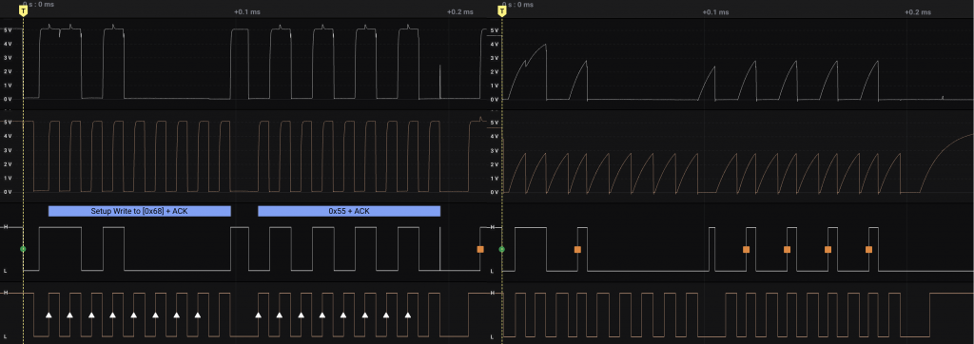Click '5 V' axis label on left top analog channel
Screen dimensions: 974x344
8,29
